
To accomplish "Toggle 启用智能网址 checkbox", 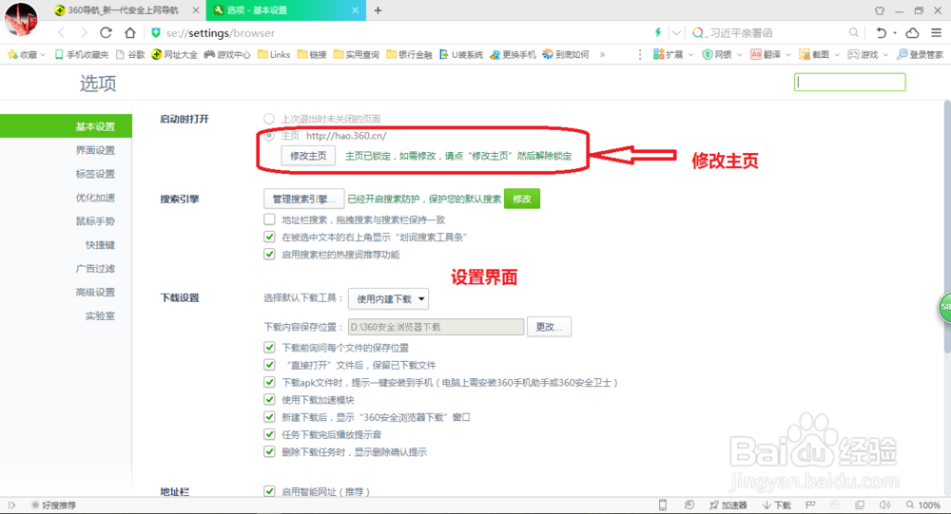I will pyautogui.click(x=269, y=491).
